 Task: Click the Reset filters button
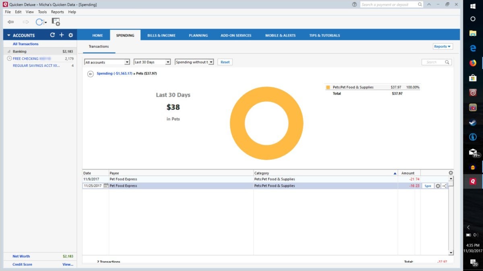click(x=225, y=62)
